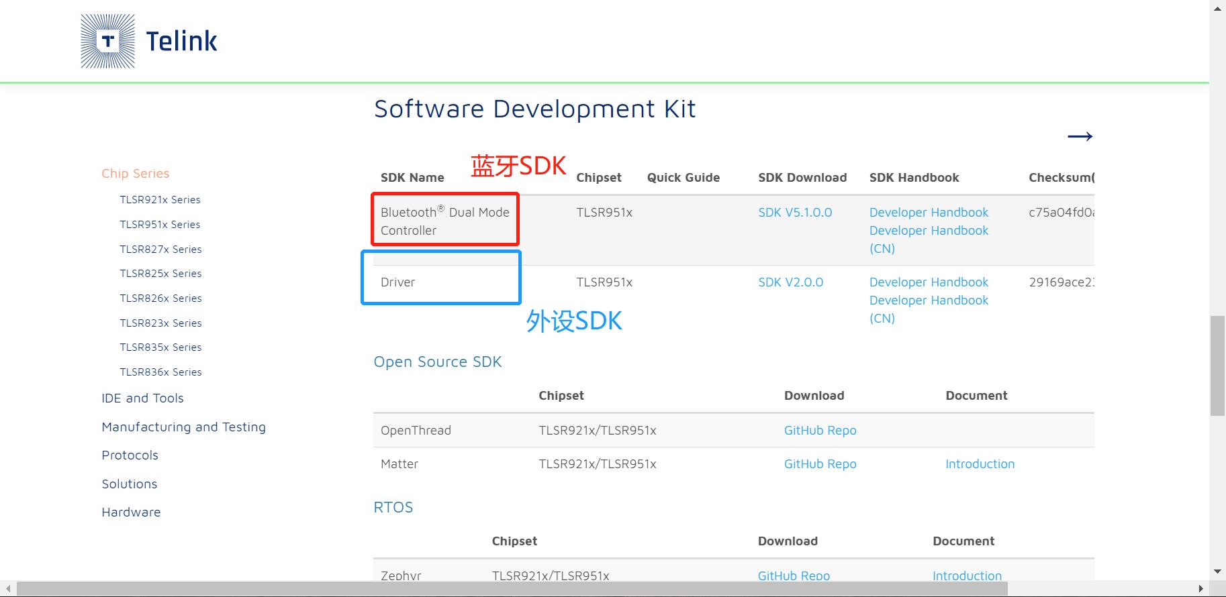
Task: Click the Driver SDK name cell
Action: (x=397, y=282)
